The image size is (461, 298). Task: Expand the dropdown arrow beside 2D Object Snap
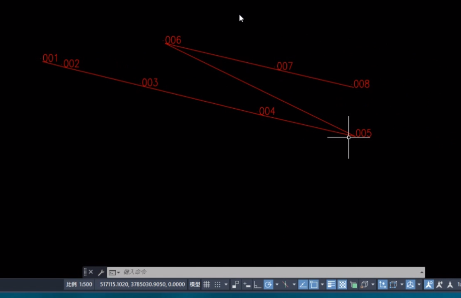(x=322, y=284)
